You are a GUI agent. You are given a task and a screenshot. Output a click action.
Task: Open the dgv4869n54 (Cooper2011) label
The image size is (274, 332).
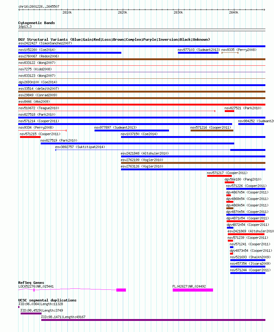247,205
